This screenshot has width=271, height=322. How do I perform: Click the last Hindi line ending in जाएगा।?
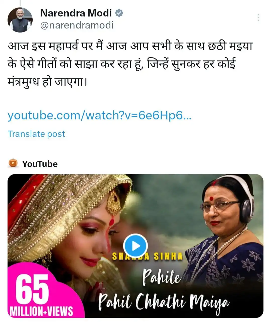point(47,82)
